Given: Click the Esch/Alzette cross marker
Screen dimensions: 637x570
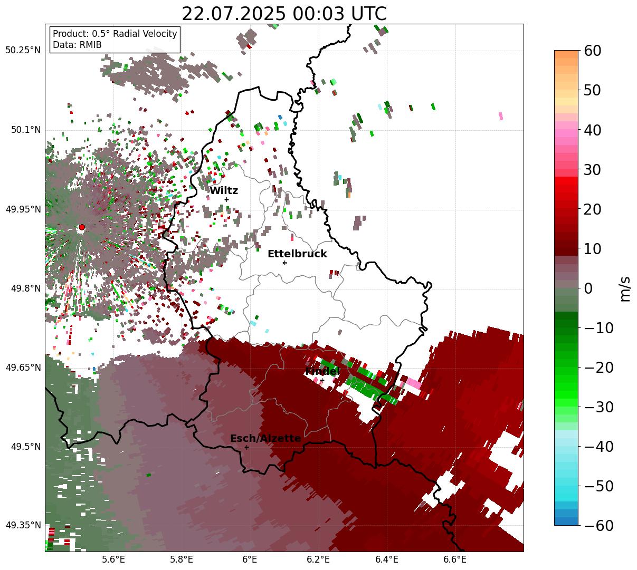Looking at the screenshot, I should click(x=246, y=447).
